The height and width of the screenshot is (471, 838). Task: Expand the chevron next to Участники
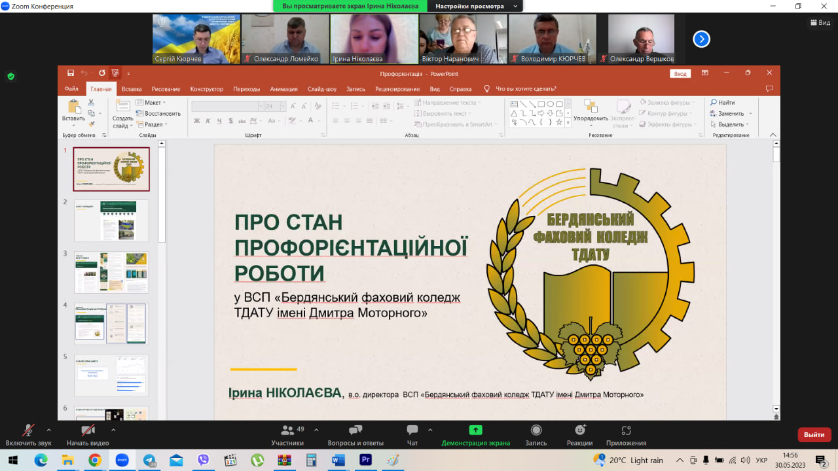[x=316, y=430]
